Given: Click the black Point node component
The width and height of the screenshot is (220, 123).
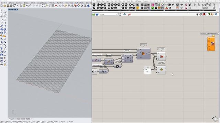Looking at the screenshot, I should 117,66.
